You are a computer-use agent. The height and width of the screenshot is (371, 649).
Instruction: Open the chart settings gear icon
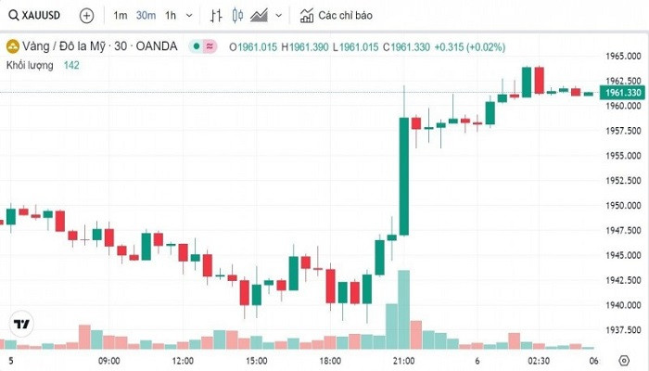(622, 360)
